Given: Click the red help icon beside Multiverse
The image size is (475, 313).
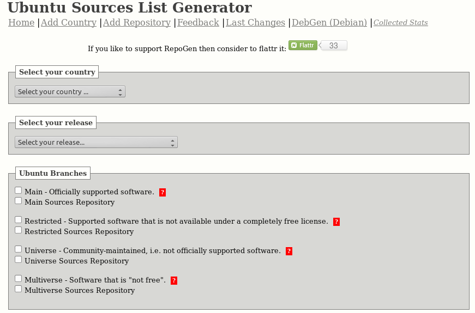Looking at the screenshot, I should click(x=174, y=280).
